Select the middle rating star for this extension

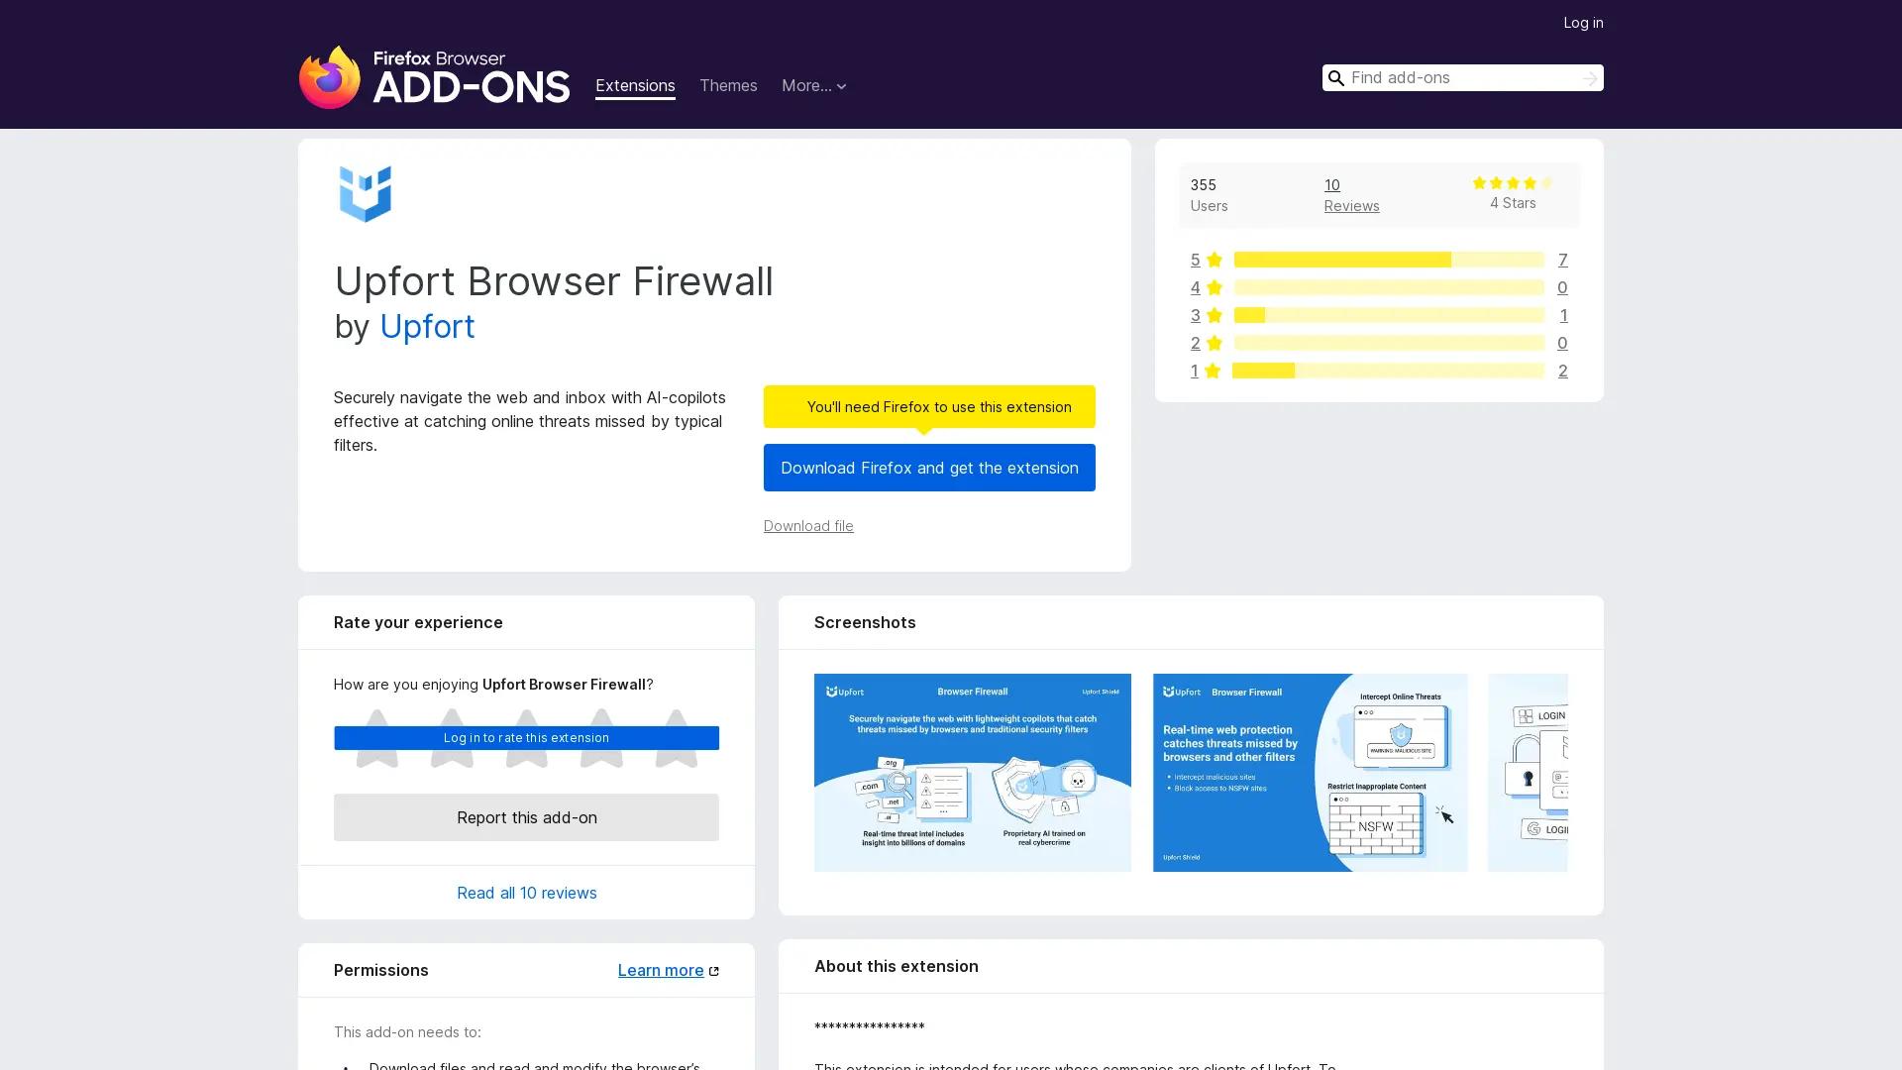coord(526,738)
